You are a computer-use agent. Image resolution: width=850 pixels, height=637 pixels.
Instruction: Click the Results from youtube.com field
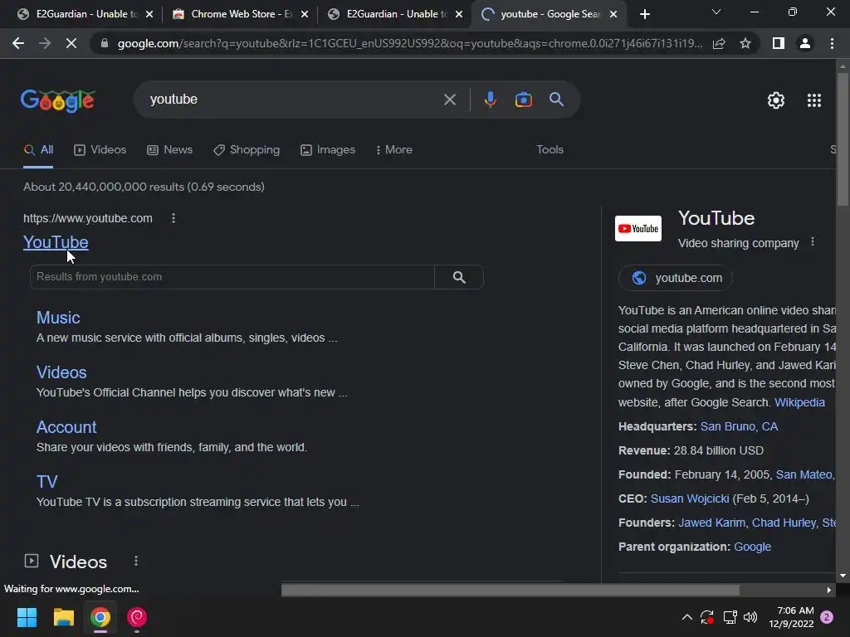(x=232, y=277)
